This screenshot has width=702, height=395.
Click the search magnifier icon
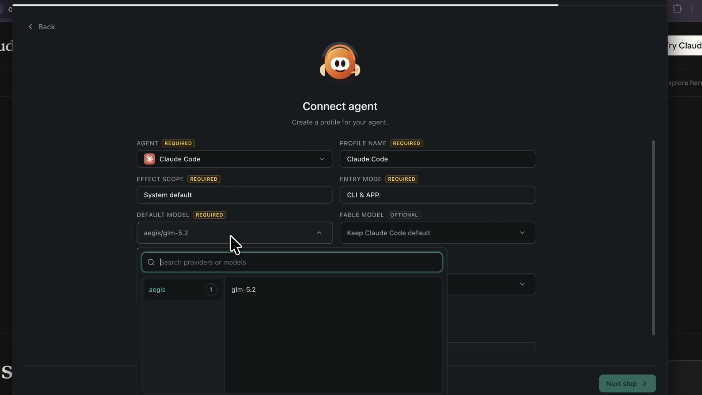point(151,262)
